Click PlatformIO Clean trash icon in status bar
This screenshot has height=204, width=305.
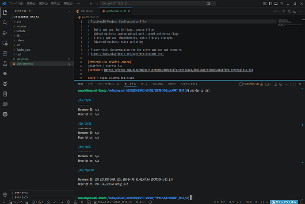(x=69, y=202)
